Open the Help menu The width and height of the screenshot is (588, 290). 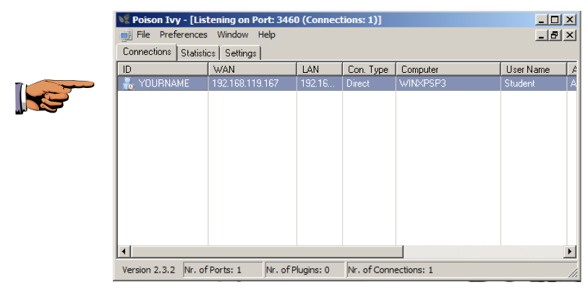pyautogui.click(x=267, y=35)
